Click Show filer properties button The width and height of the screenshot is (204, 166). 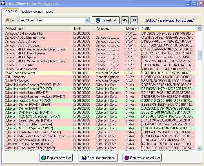(x=98, y=158)
